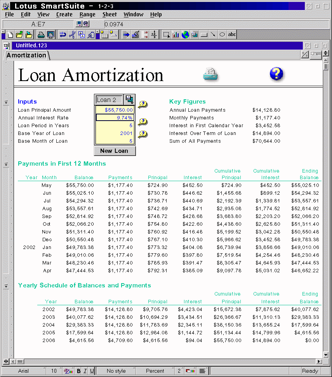The width and height of the screenshot is (332, 377).
Task: Click the Copy icon in toolbar
Action: [x=82, y=35]
